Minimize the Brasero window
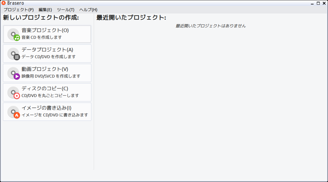This screenshot has width=328, height=182. click(312, 3)
